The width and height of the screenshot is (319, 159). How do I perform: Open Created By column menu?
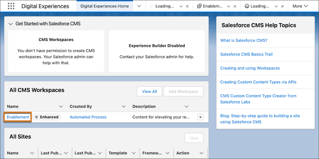(124, 106)
